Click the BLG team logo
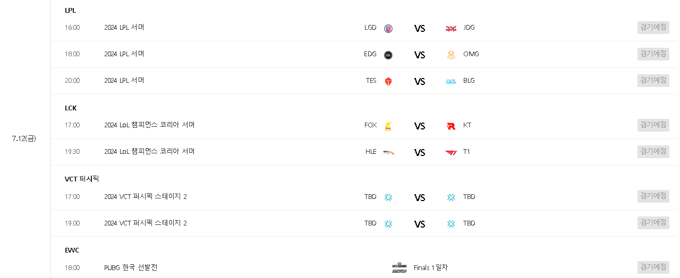The image size is (680, 278). tap(451, 81)
